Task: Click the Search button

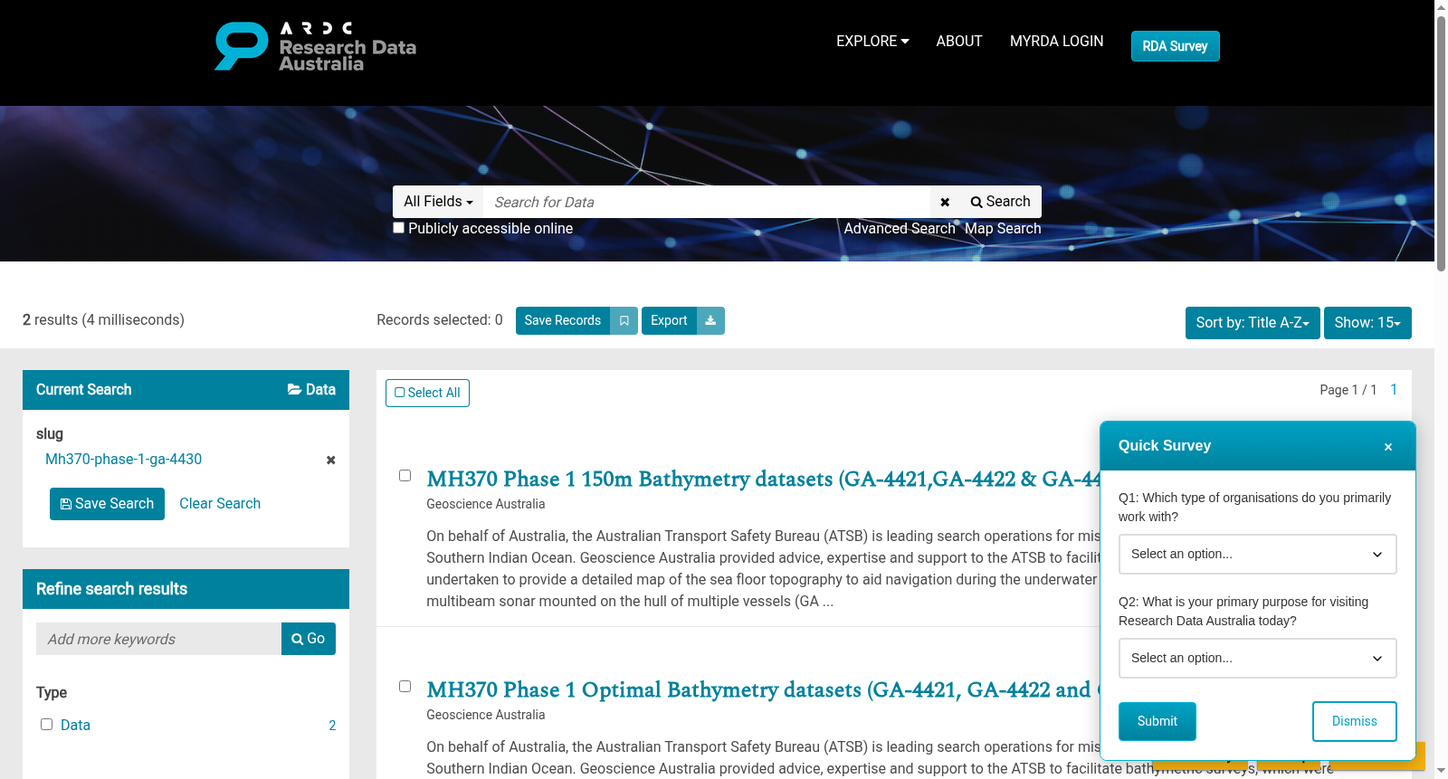Action: coord(1000,202)
